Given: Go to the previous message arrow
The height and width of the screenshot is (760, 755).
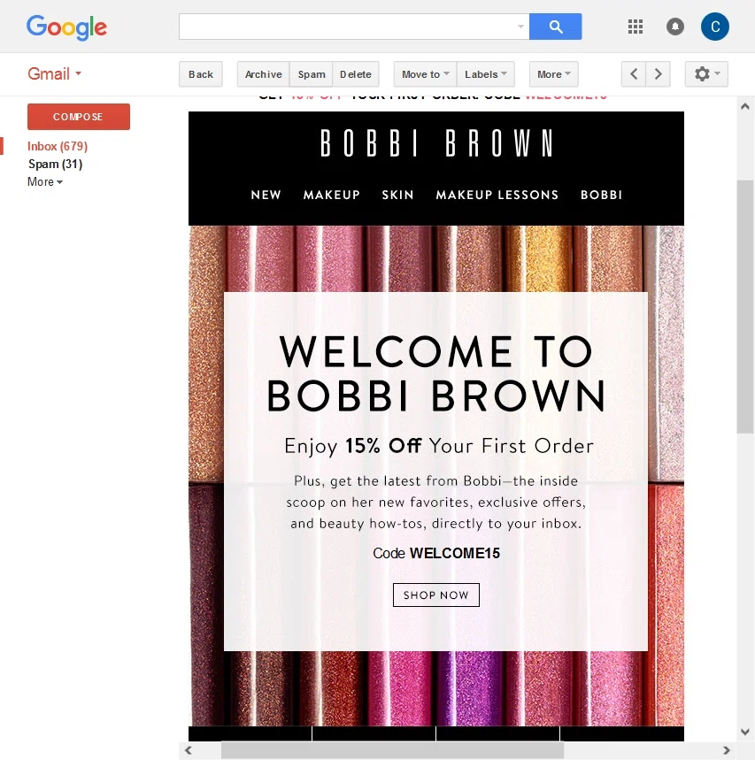Looking at the screenshot, I should [x=633, y=74].
